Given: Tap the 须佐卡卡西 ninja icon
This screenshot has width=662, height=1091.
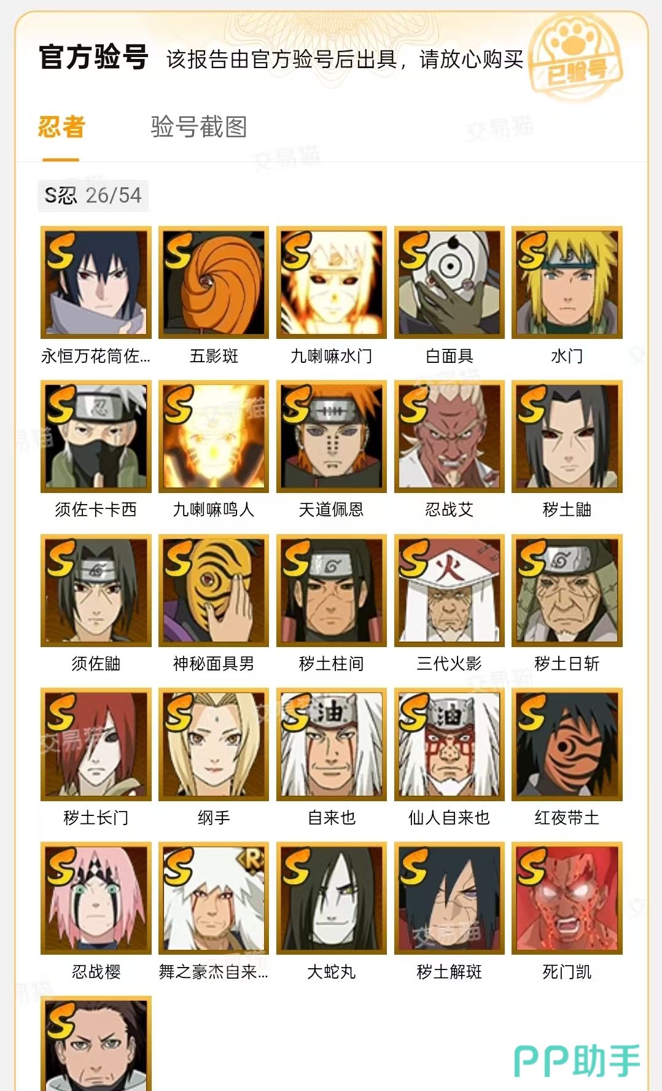Looking at the screenshot, I should tap(96, 437).
